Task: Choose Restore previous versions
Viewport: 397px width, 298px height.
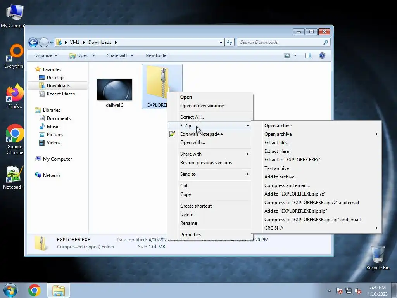Action: (x=210, y=163)
